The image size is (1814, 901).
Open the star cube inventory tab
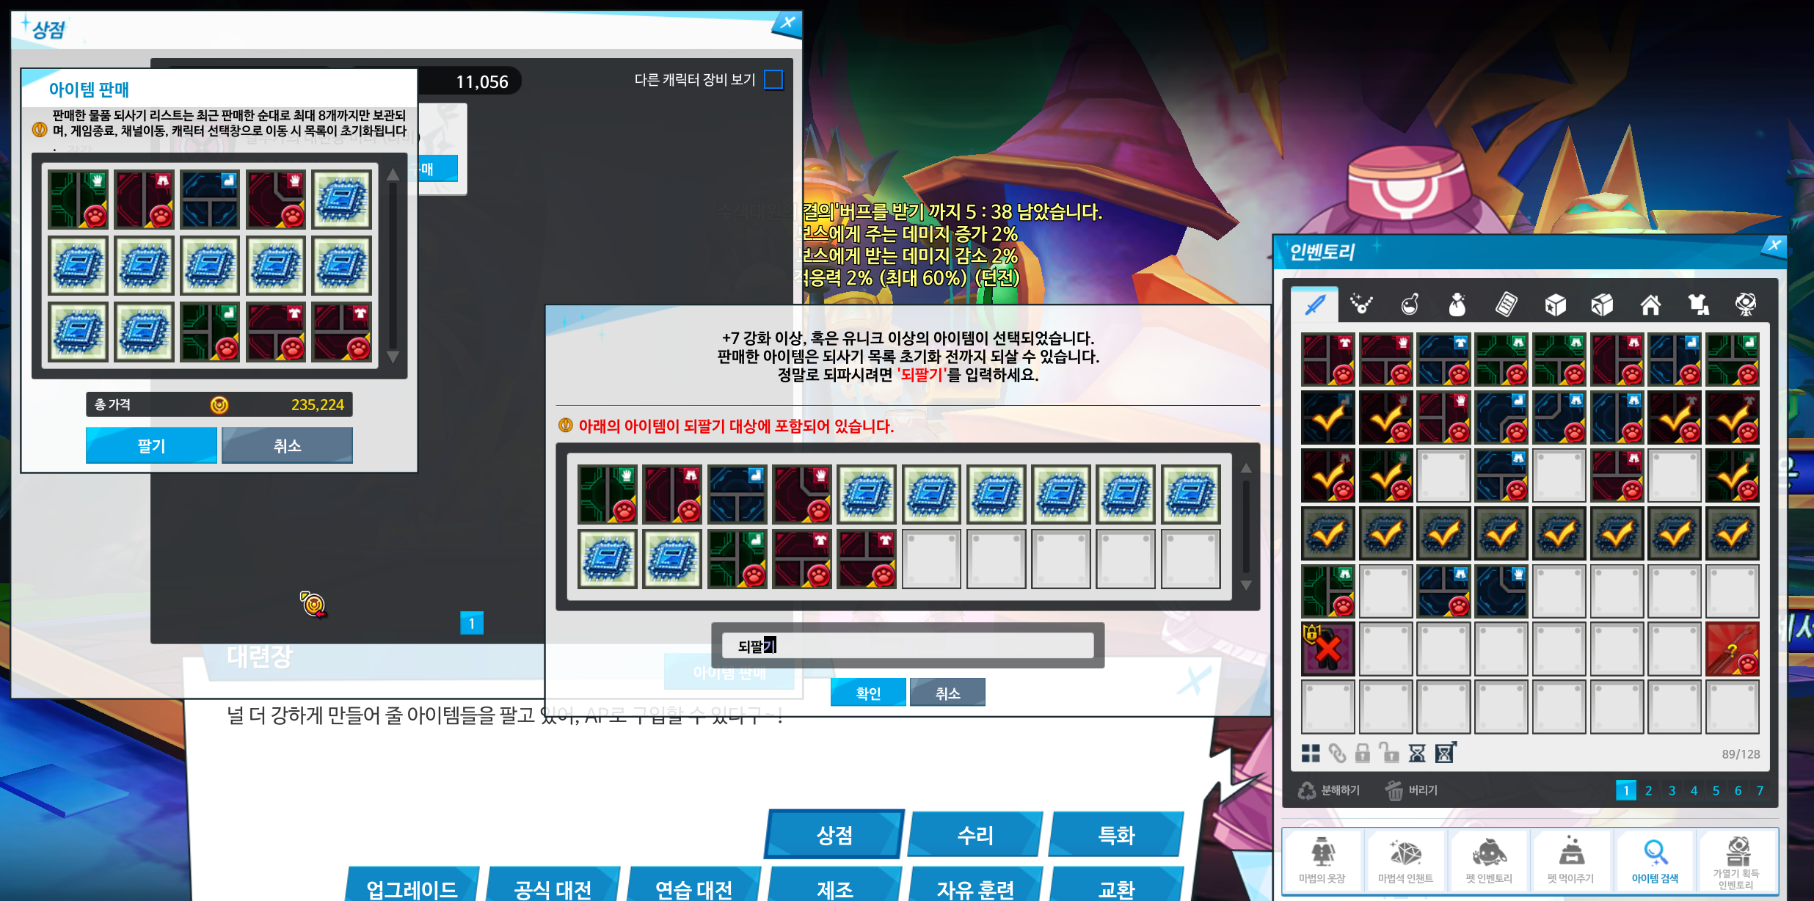pyautogui.click(x=1554, y=304)
